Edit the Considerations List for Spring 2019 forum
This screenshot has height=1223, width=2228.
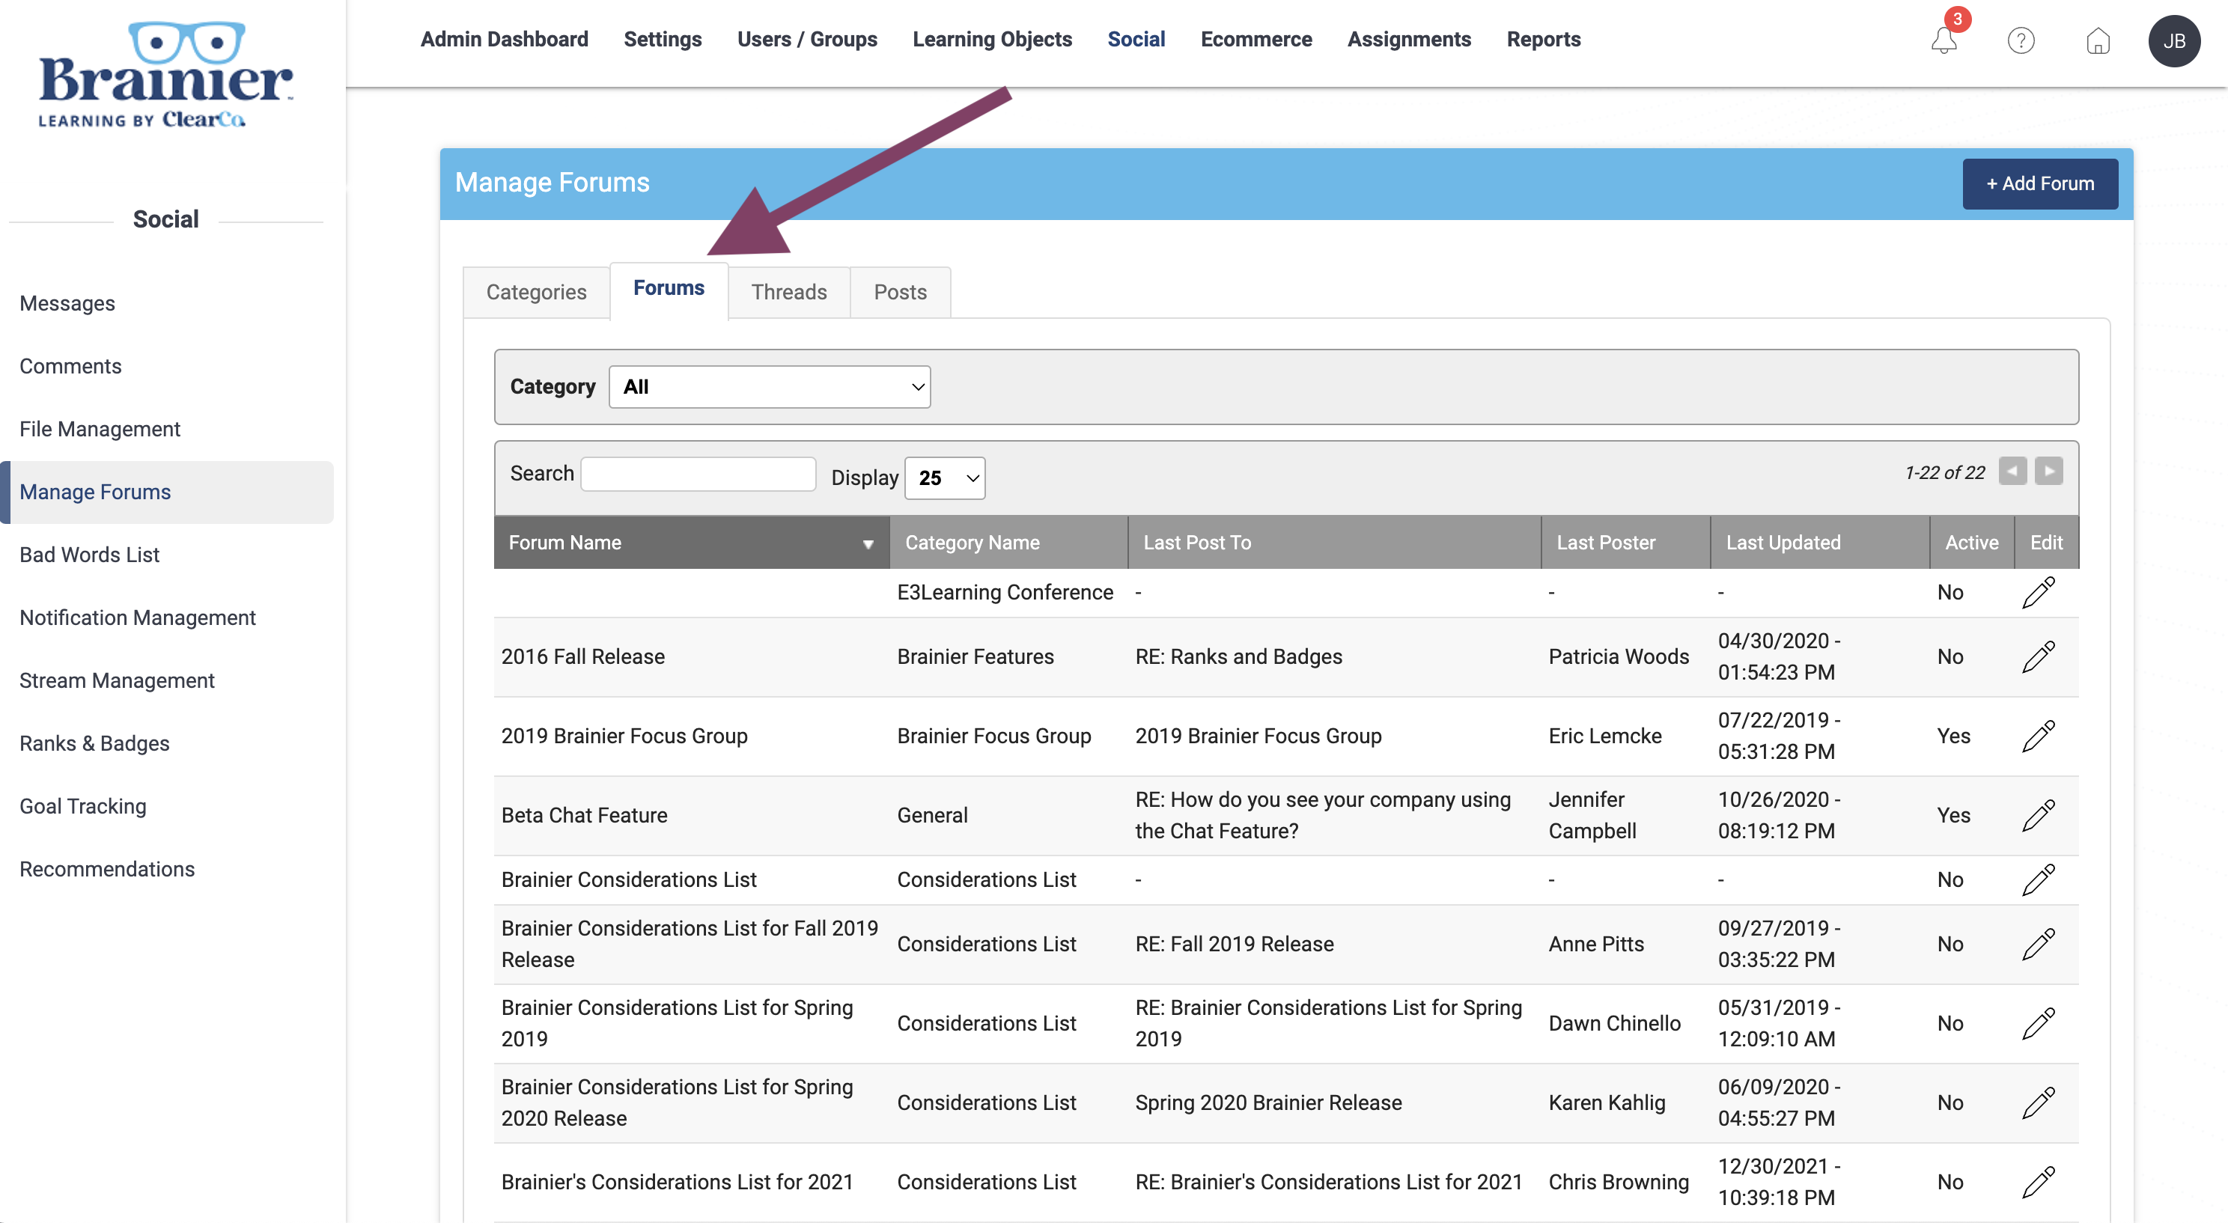click(x=2038, y=1023)
